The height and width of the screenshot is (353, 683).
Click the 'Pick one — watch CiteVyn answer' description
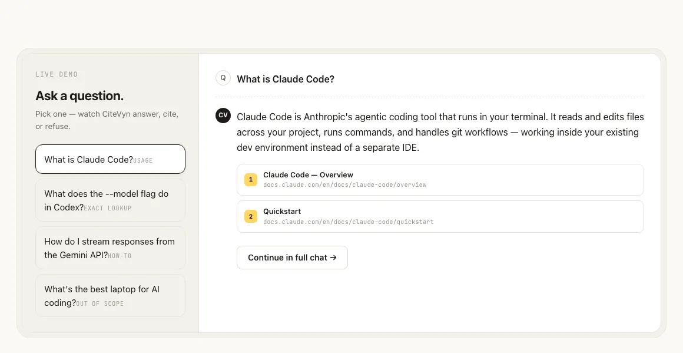(107, 120)
